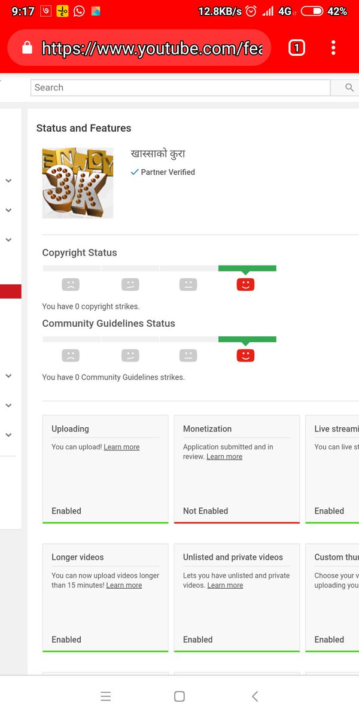Screen dimensions: 359x718
Task: Expand the first sidebar chevron section
Action: (x=8, y=181)
